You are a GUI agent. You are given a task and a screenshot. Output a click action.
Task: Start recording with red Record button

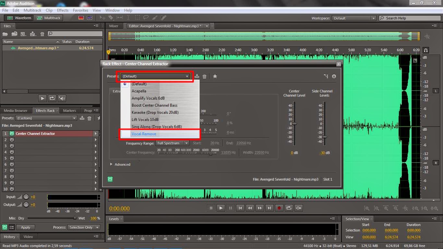coord(279,208)
